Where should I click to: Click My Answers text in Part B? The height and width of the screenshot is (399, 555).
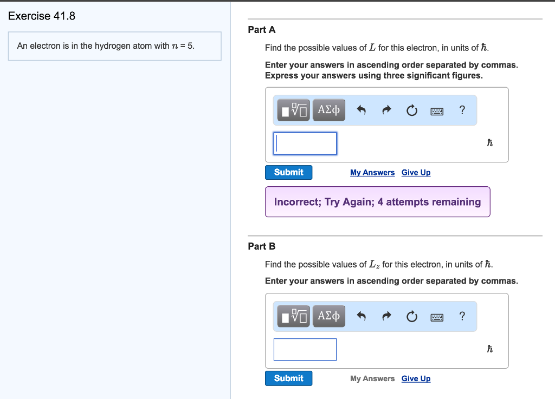coord(372,378)
